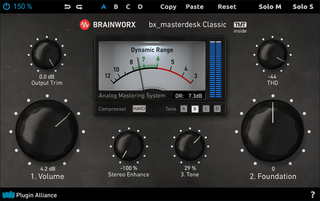Click the Reset button
The width and height of the screenshot is (320, 201).
point(227,7)
